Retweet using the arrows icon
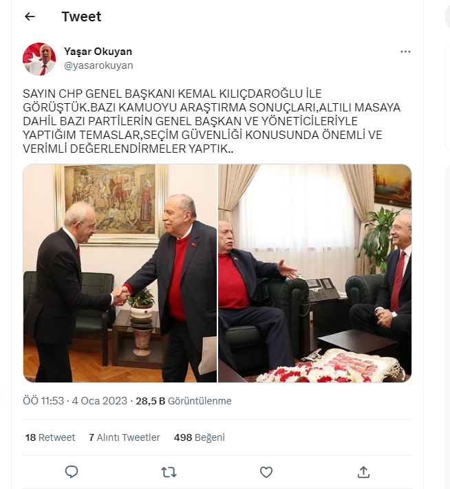The width and height of the screenshot is (450, 489). click(x=169, y=472)
